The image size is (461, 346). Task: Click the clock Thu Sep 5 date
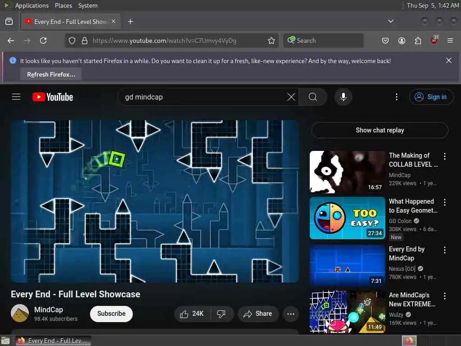[x=433, y=5]
